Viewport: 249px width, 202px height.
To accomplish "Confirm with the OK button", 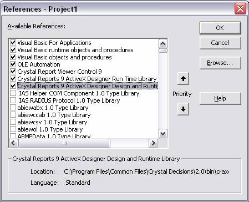I will pos(220,28).
